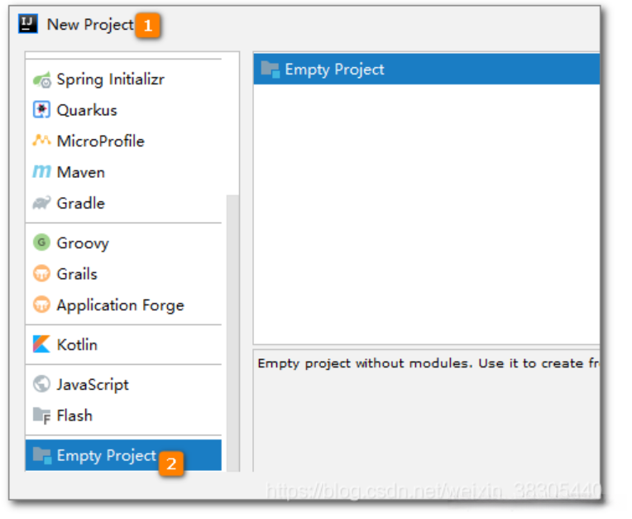Click the Maven icon
Viewport: 632px width, 519px height.
click(41, 172)
